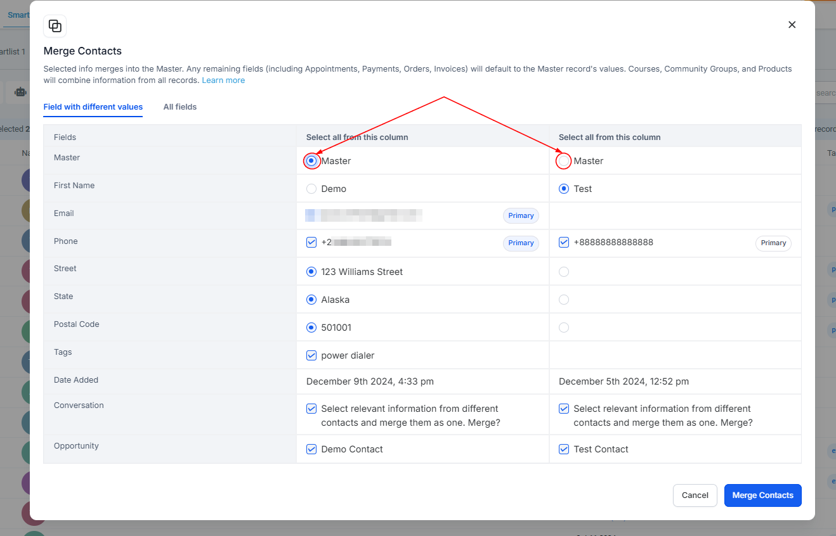Select Alaska state radio
The width and height of the screenshot is (836, 536).
(311, 300)
